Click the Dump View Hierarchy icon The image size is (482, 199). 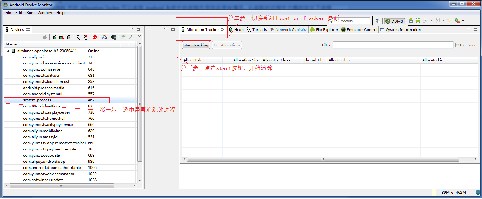(x=114, y=37)
